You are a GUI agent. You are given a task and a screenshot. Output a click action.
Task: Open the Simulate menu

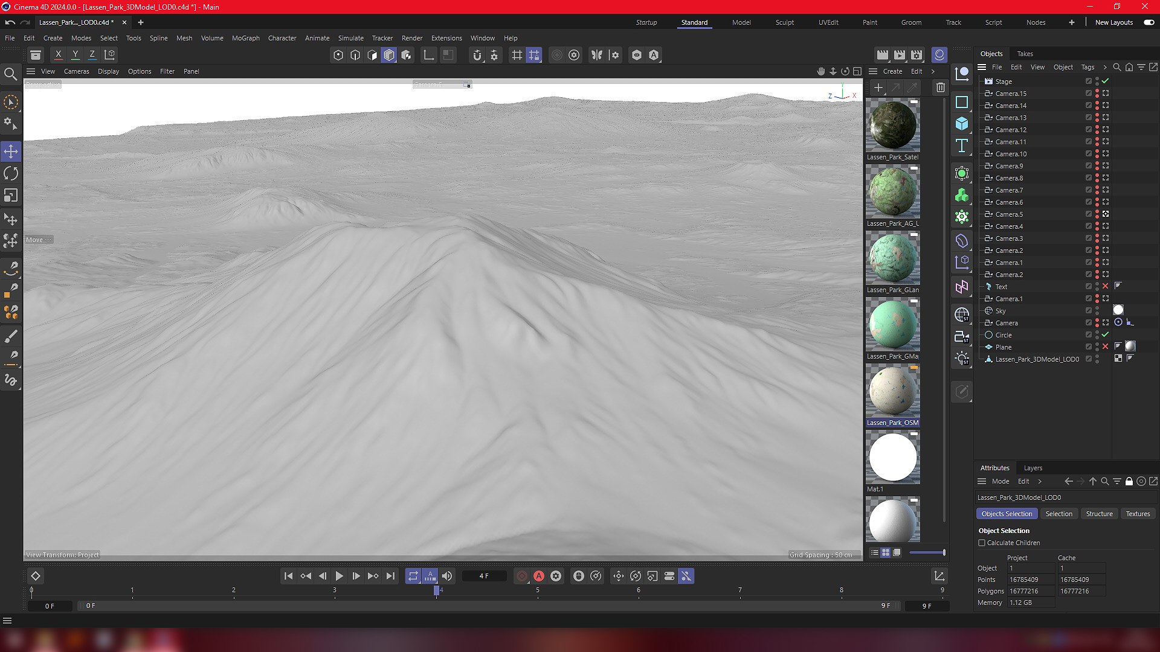pos(350,38)
